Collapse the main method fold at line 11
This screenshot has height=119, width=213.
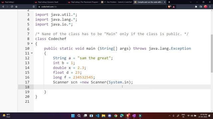pyautogui.click(x=32, y=53)
